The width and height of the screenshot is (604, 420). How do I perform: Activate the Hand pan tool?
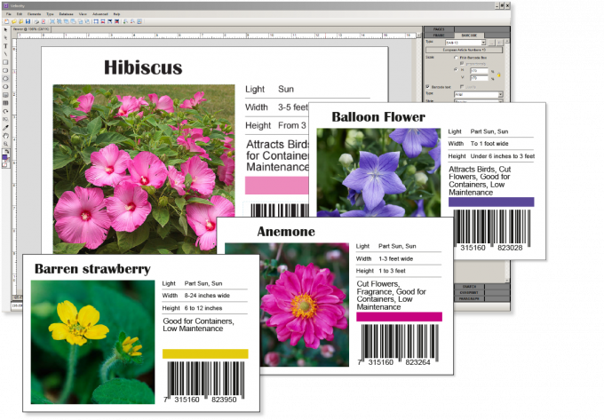[6, 135]
